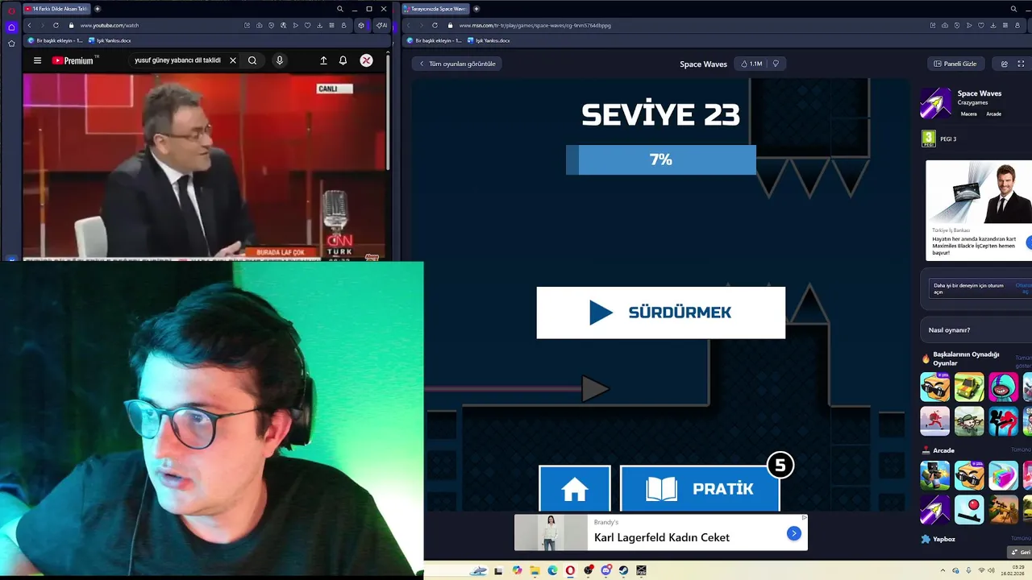Select the 'Tarayıcınızda Space Waves' tab

click(435, 9)
